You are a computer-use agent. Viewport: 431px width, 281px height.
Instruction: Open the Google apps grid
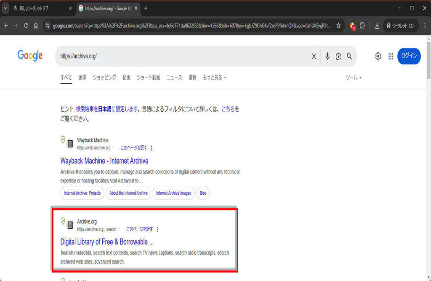391,56
